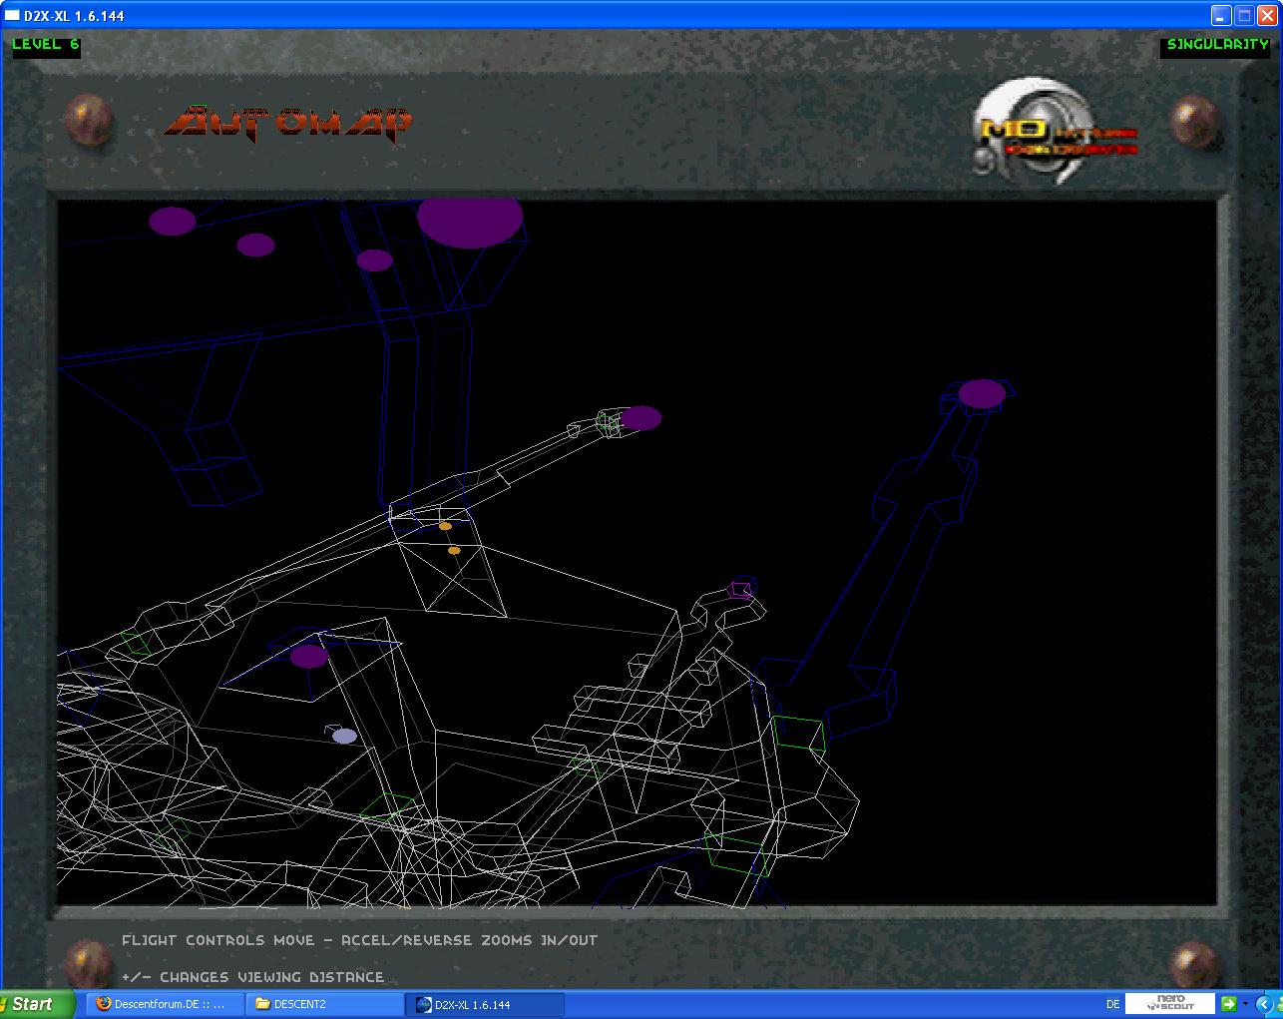This screenshot has height=1019, width=1283.
Task: Open the small dropdown arrow beside green arrow
Action: tap(1245, 1004)
